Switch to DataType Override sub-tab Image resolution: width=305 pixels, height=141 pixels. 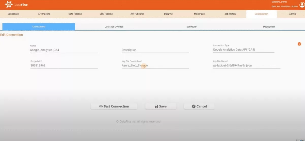114,27
